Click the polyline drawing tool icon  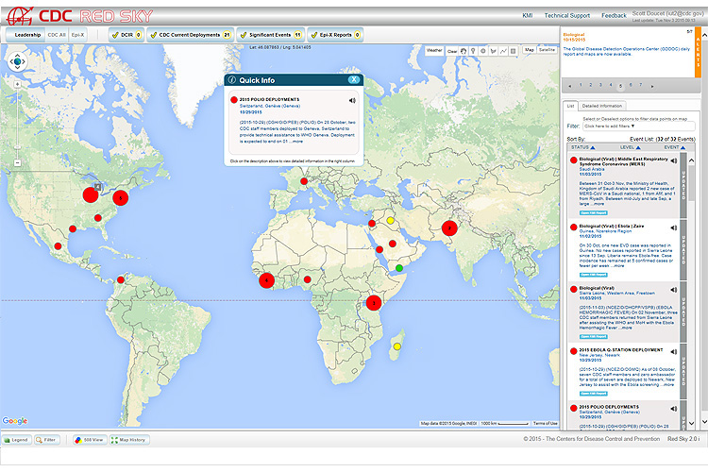pos(502,50)
